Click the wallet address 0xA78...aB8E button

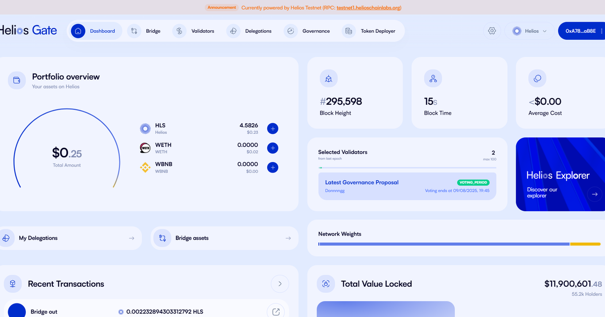(581, 31)
